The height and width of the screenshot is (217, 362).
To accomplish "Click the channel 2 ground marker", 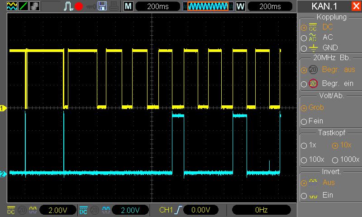I will coord(3,174).
